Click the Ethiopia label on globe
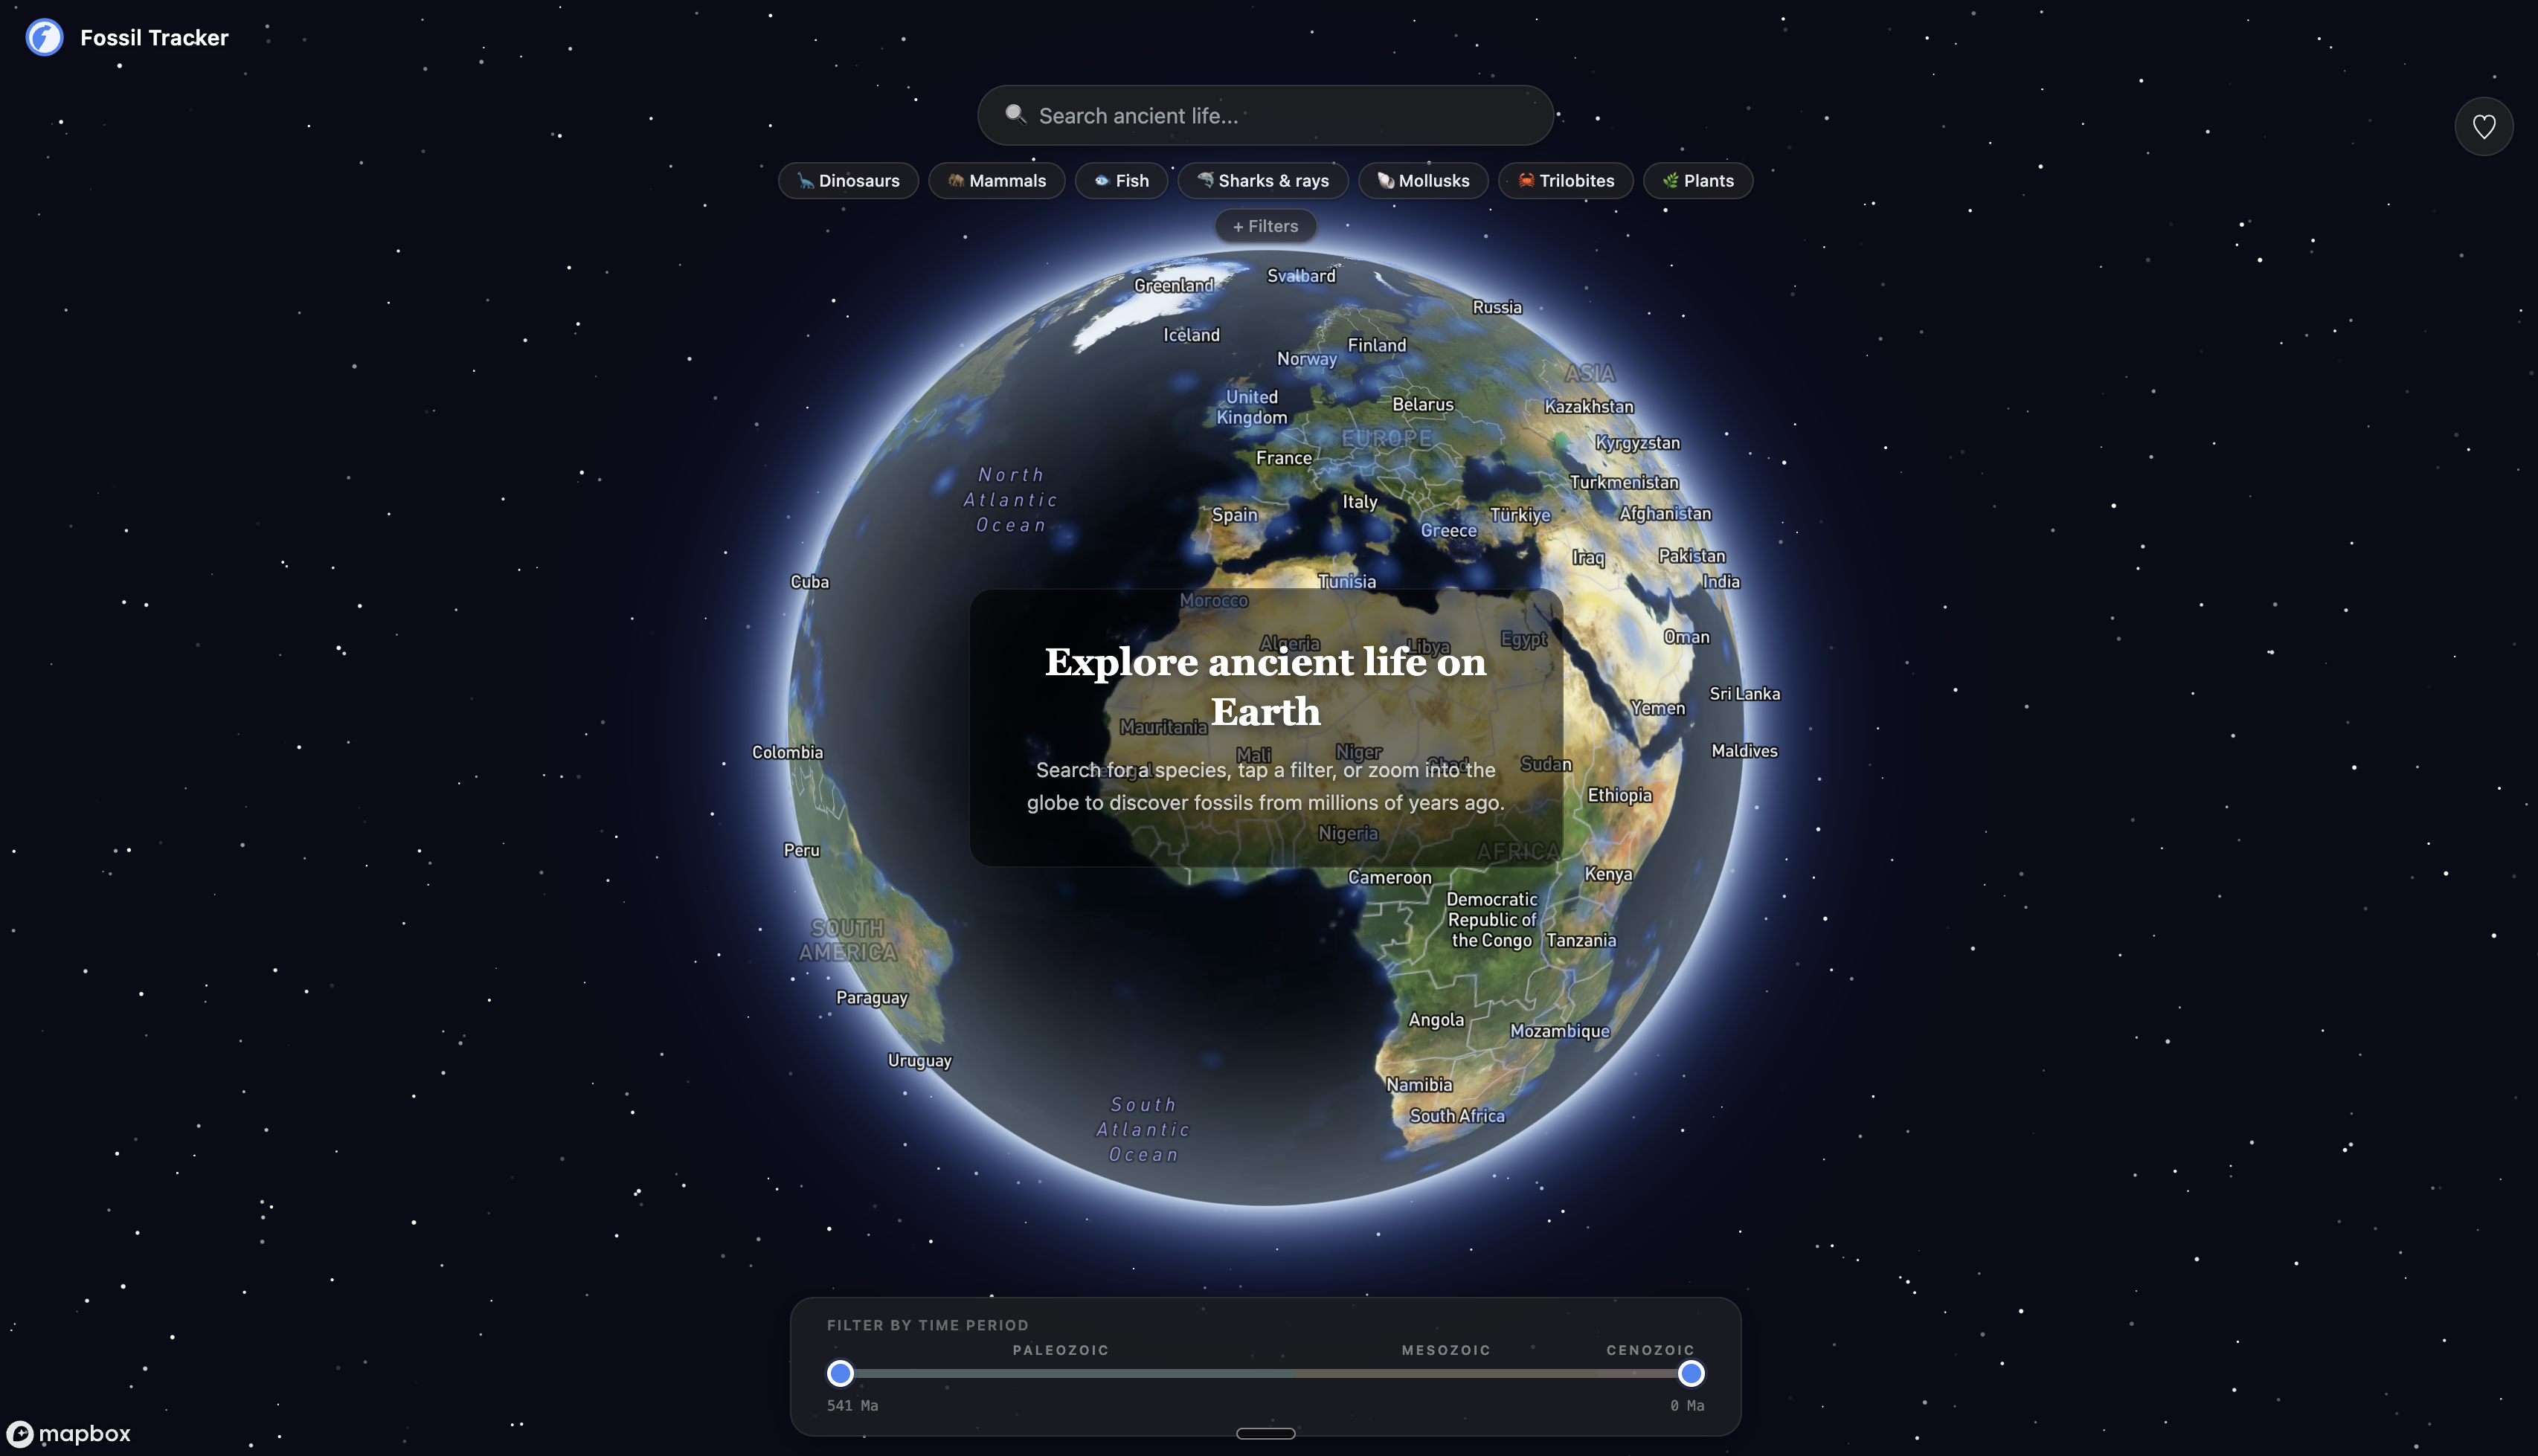Screen dimensions: 2538x1456 coord(1619,796)
